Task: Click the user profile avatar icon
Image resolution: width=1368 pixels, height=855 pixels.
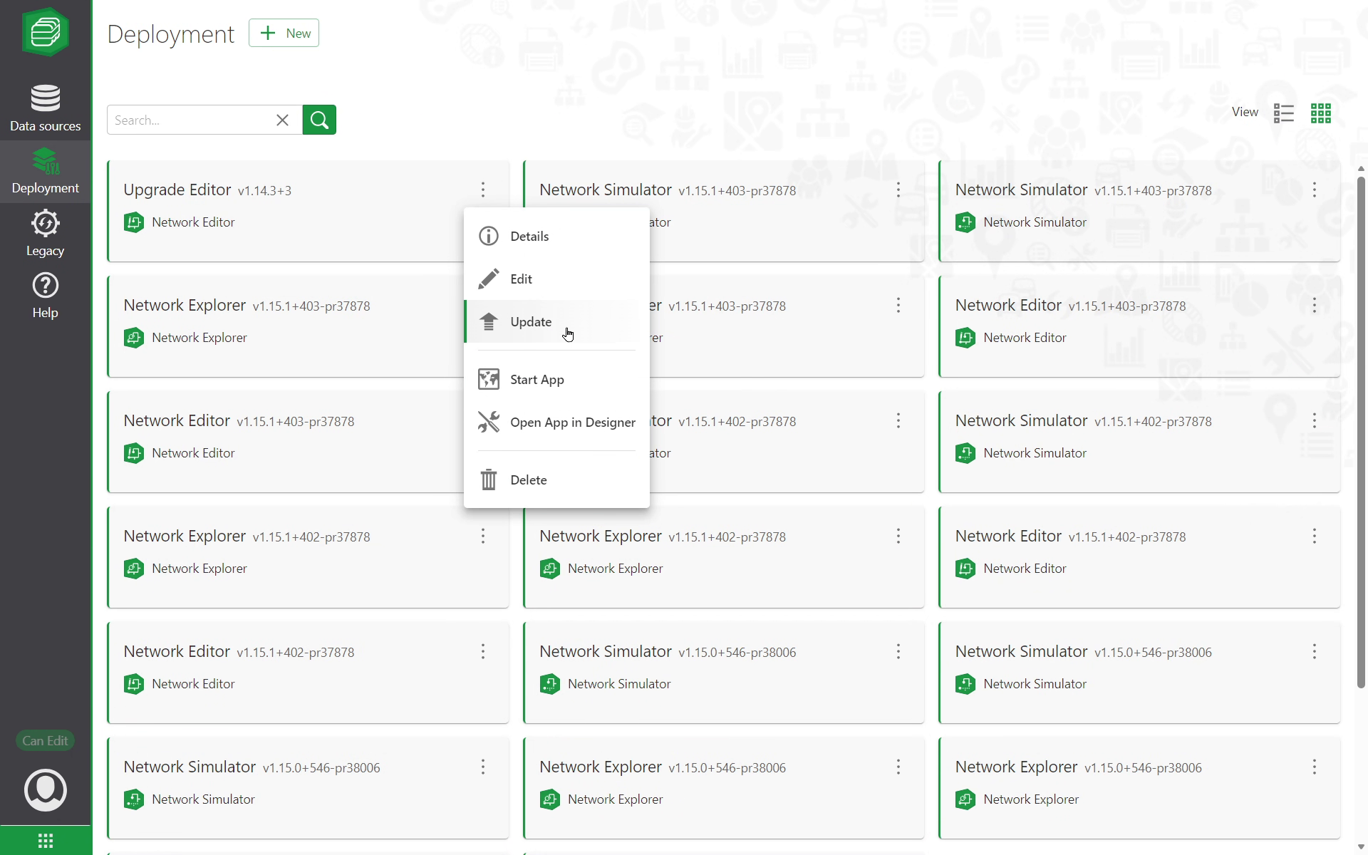Action: 46,789
